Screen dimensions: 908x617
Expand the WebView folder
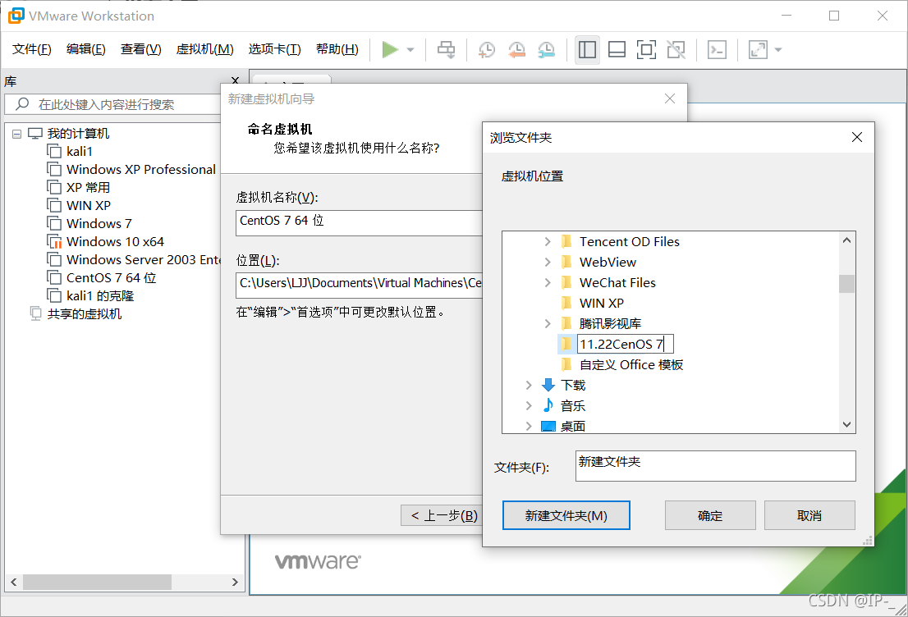548,263
